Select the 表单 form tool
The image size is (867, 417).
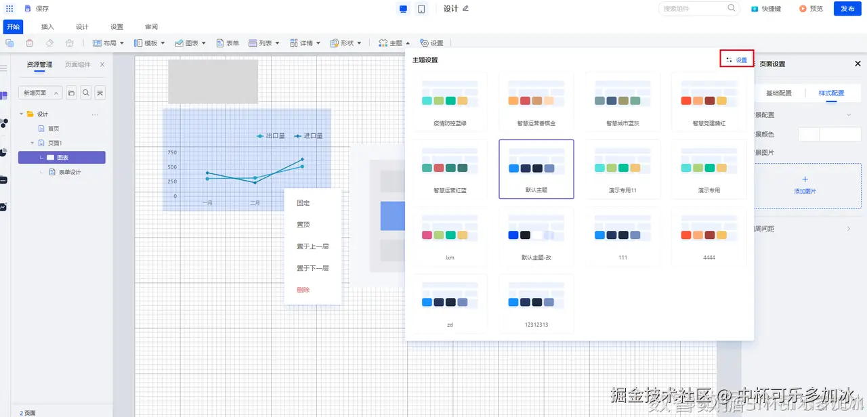coord(227,42)
